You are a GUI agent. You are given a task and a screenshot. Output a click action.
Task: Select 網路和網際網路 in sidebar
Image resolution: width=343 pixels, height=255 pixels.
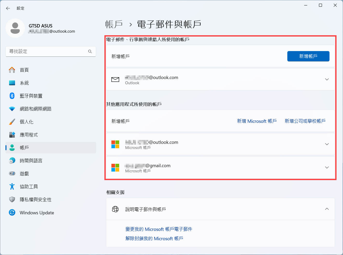(51, 109)
